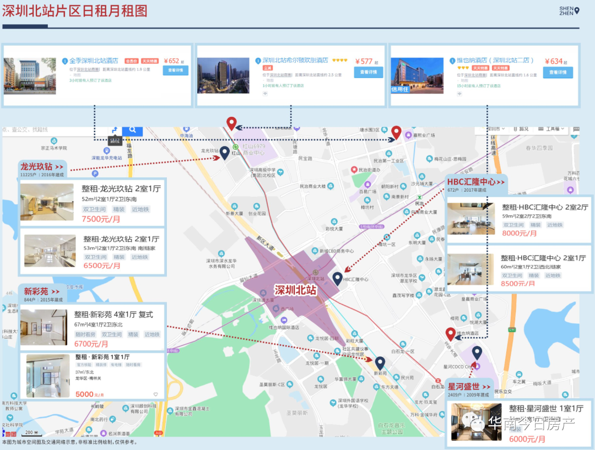Click the 民治街道办 red star marker

[x=354, y=170]
